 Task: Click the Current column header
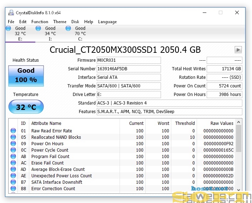(x=132, y=123)
